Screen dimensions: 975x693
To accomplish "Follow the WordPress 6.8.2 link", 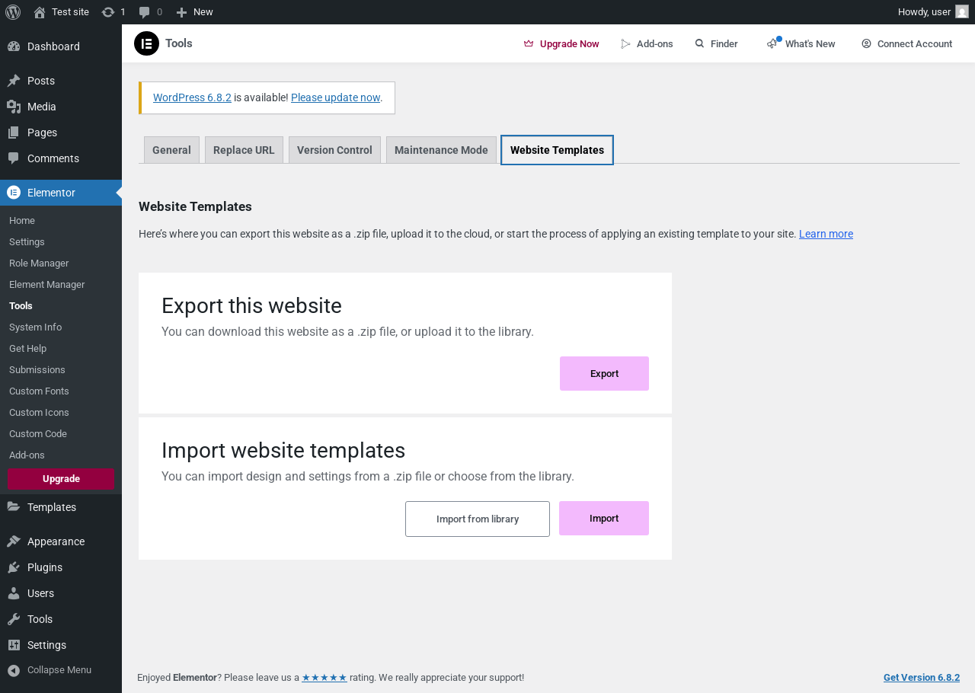I will (x=192, y=97).
